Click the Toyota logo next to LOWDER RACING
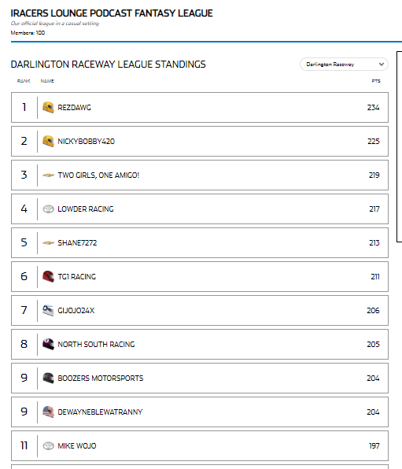402x469 pixels. pos(48,209)
